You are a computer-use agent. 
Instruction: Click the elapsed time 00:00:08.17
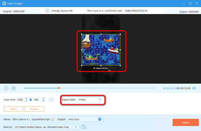point(170,88)
